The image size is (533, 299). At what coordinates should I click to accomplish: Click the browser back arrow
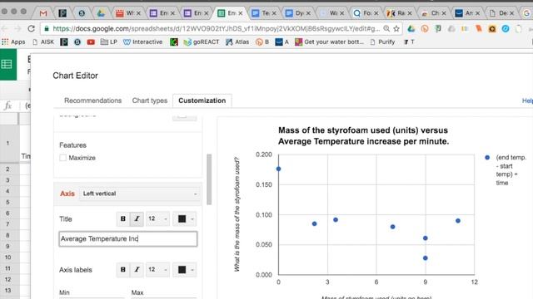pyautogui.click(x=4, y=29)
